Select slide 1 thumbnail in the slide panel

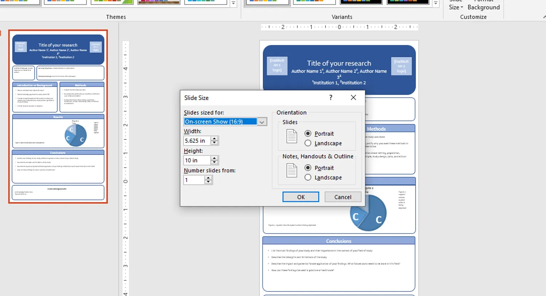coord(58,117)
